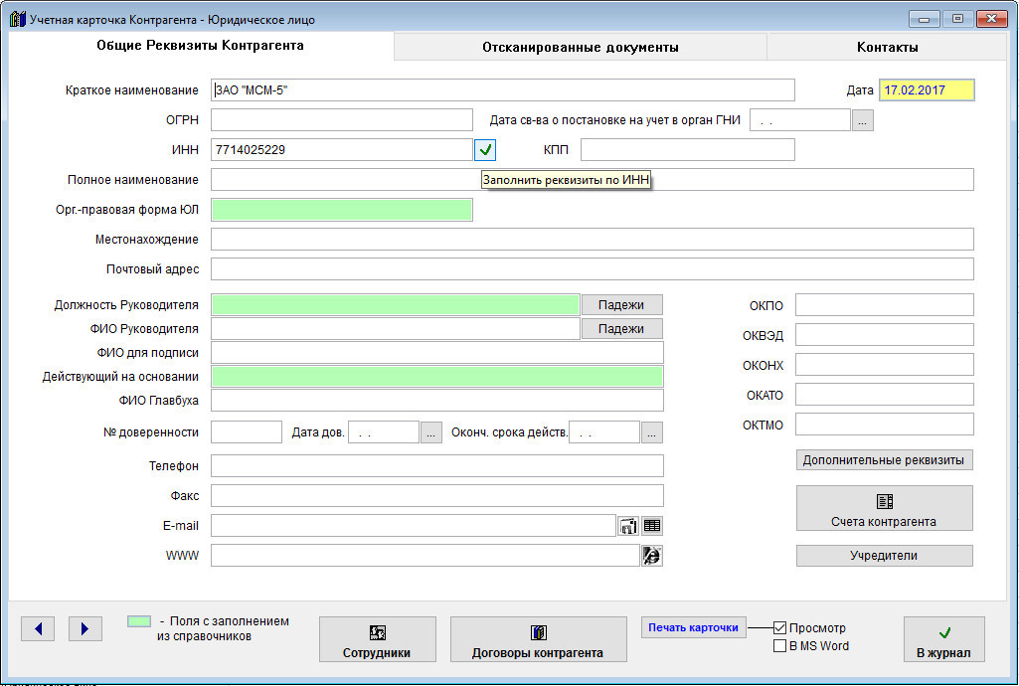This screenshot has width=1019, height=686.
Task: Open date picker for Оконч. срока действ.
Action: 651,432
